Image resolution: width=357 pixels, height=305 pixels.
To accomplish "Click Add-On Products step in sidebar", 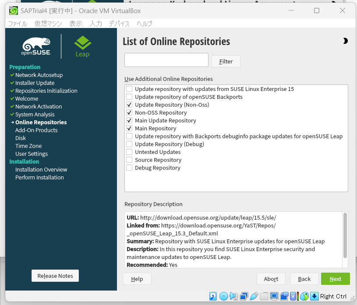I will (36, 130).
